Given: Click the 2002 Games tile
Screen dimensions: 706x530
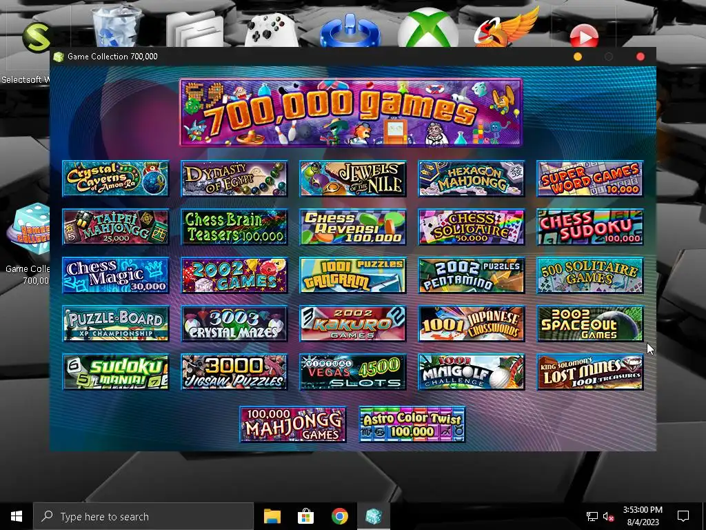Looking at the screenshot, I should (x=234, y=275).
